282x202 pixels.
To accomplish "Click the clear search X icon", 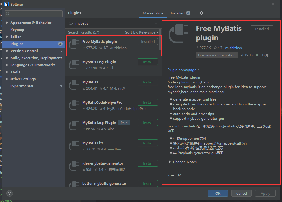I will 156,24.
